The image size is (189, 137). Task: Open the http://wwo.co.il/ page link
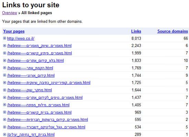[x=21, y=39]
